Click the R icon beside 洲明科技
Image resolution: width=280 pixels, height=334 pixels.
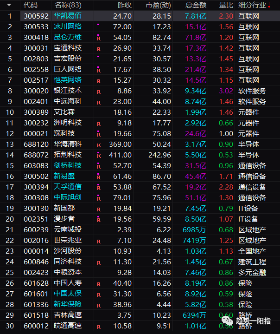99,124
